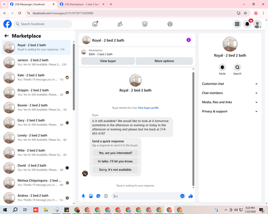Send quick reply 'Sorry, it's not available.'
268x214 pixels.
pos(115,170)
